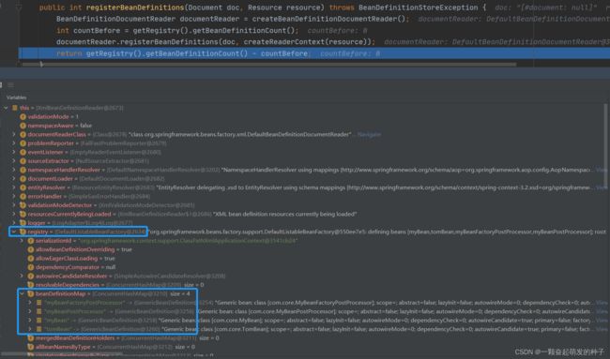Click the allBeanNamesByType field icon
The image size is (610, 359).
coord(31,347)
